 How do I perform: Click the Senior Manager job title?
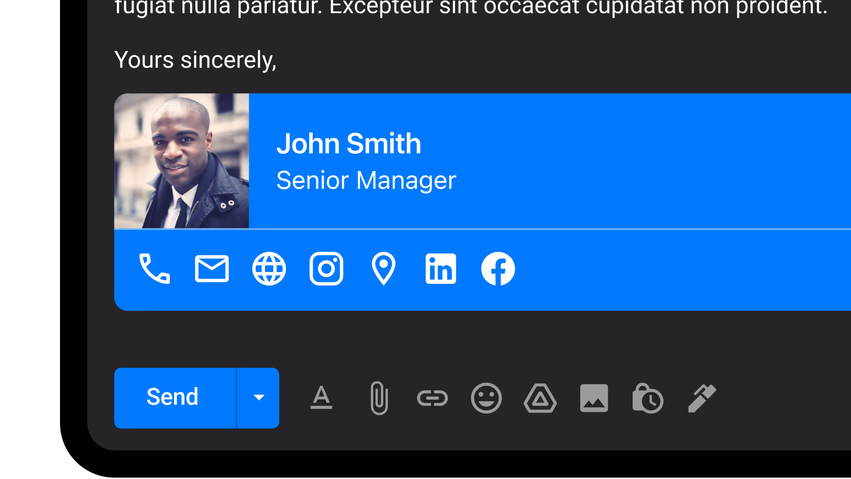point(366,181)
